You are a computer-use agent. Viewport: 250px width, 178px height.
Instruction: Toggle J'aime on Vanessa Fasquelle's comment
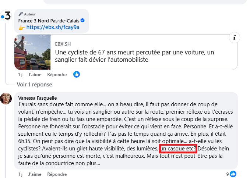point(35,174)
